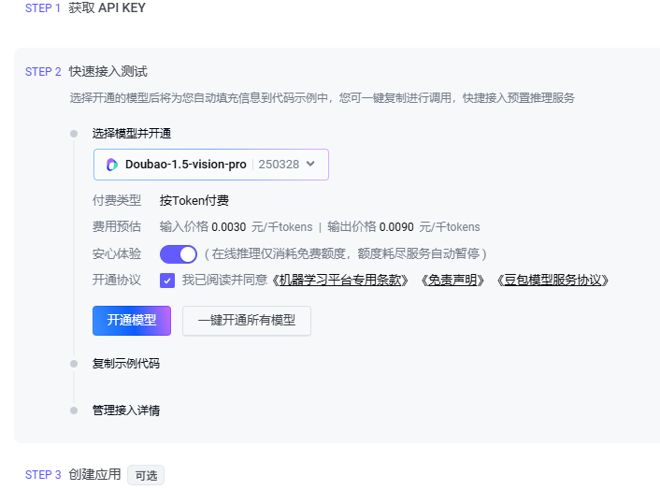Click the 可选 tag badge
The height and width of the screenshot is (490, 660).
146,476
